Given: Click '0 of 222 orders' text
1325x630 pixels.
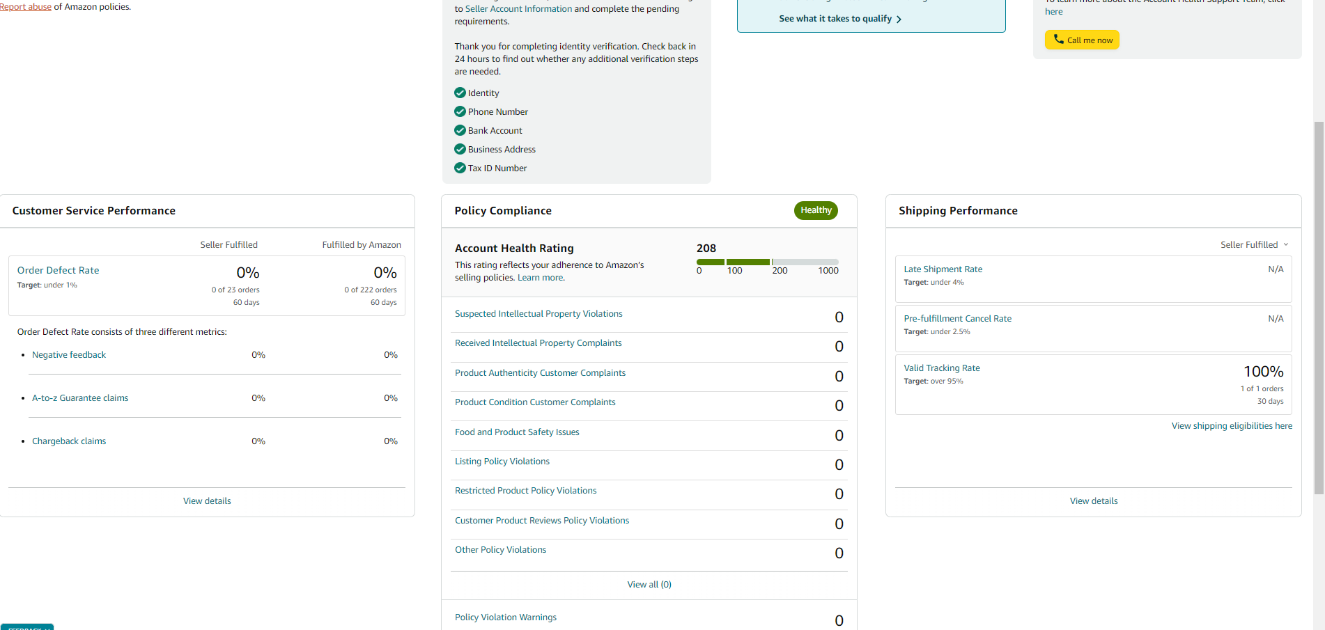Looking at the screenshot, I should coord(371,290).
